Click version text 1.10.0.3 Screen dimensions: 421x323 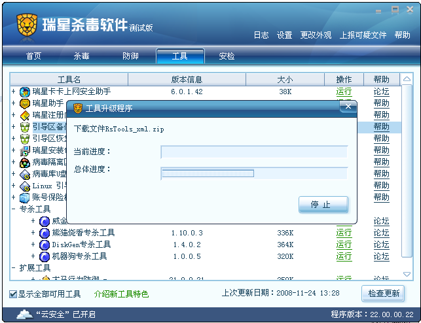[x=187, y=233]
